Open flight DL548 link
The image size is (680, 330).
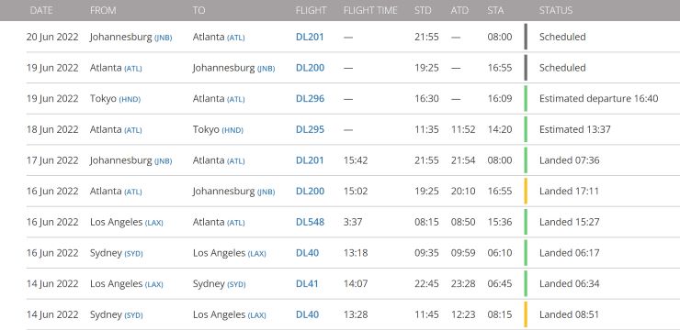[310, 222]
